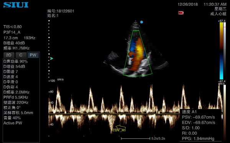Switch to the C color mode tab
Image resolution: width=230 pixels, height=143 pixels.
21,55
